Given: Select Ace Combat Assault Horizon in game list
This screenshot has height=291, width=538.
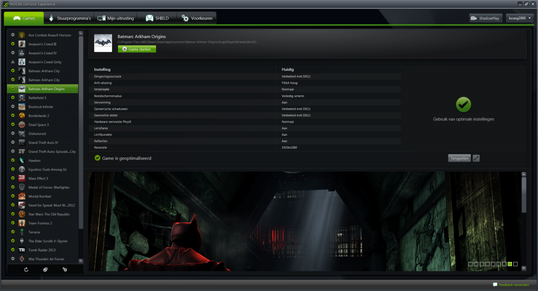Looking at the screenshot, I should point(43,35).
